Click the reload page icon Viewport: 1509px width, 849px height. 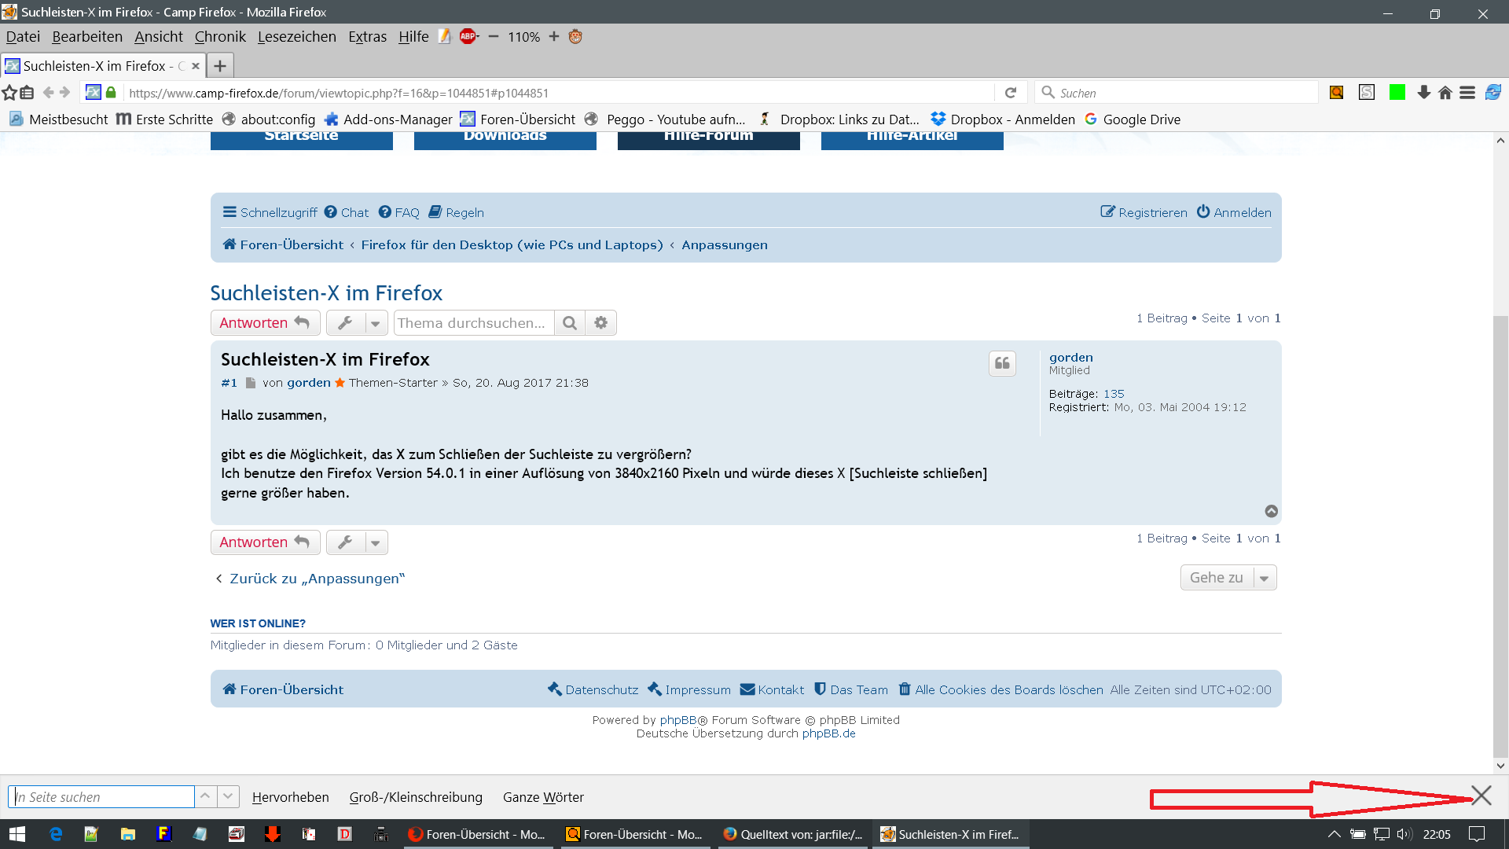[x=1011, y=93]
